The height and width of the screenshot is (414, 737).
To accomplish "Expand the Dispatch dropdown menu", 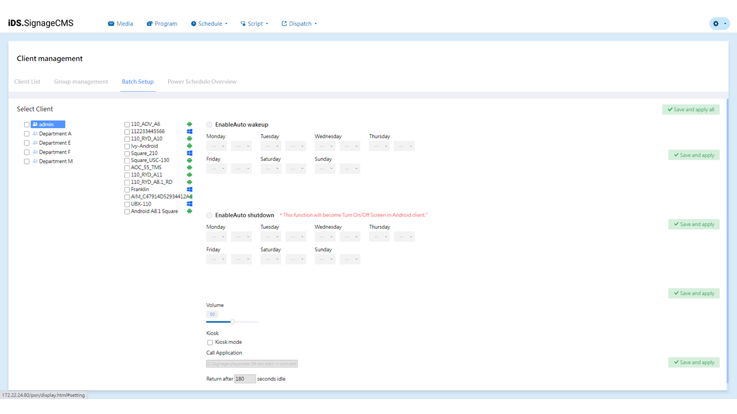I will tap(299, 24).
